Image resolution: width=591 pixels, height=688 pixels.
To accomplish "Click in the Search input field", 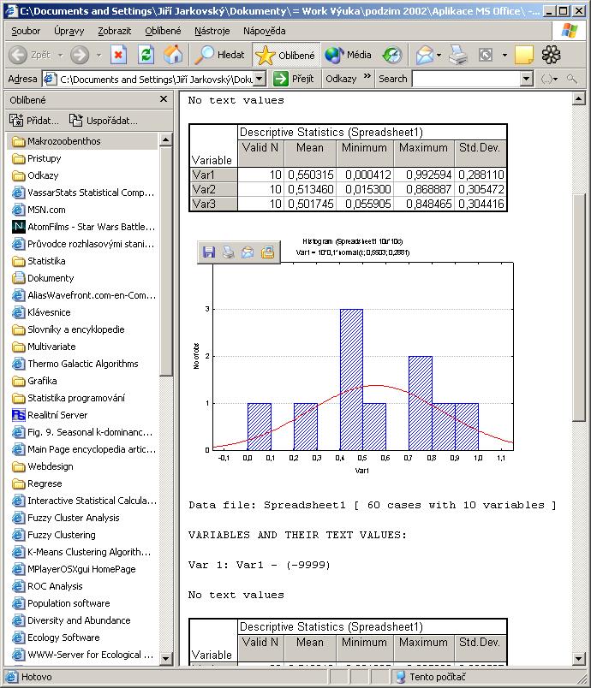I will [x=466, y=79].
